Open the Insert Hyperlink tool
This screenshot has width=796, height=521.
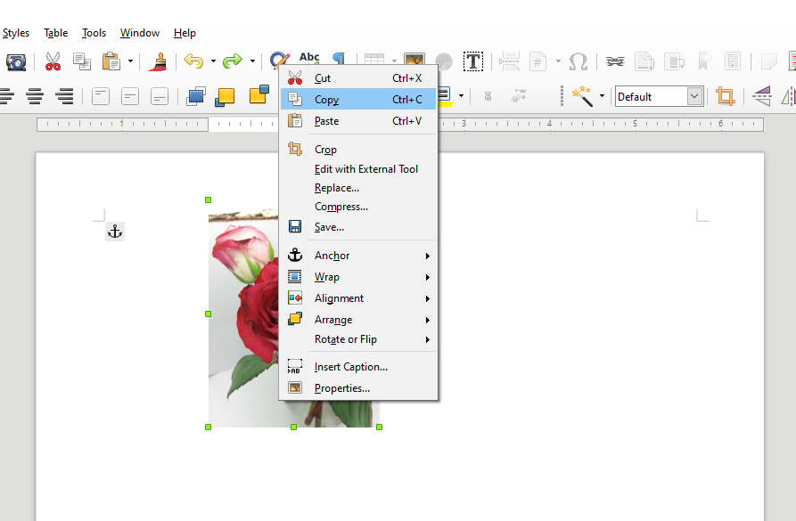point(613,61)
